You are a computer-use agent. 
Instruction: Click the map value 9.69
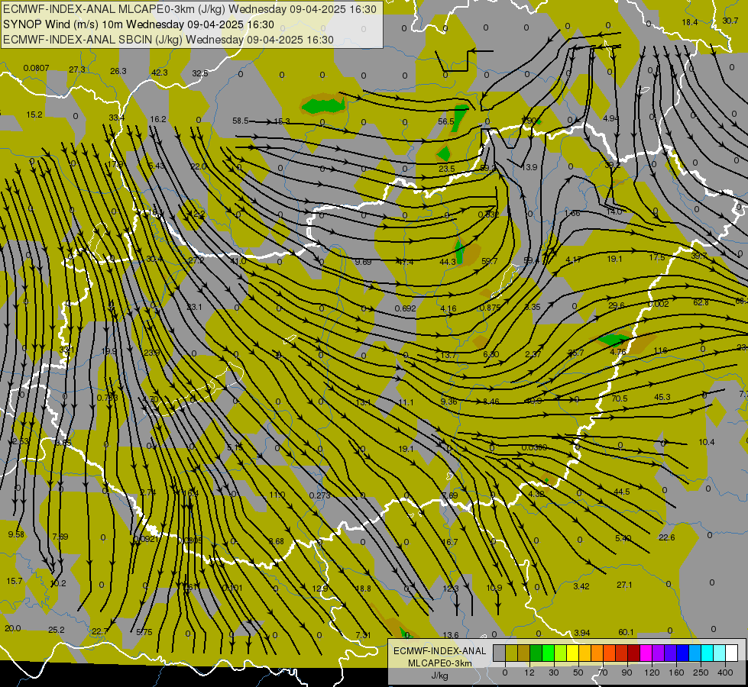click(x=363, y=262)
